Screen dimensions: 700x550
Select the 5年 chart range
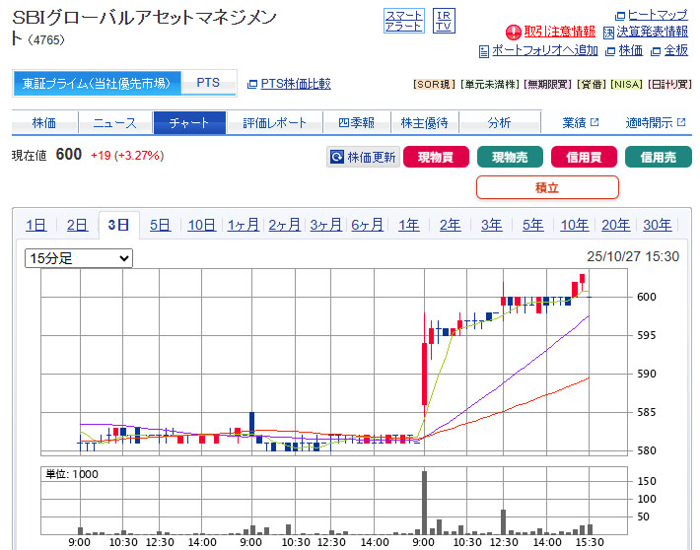tap(532, 225)
